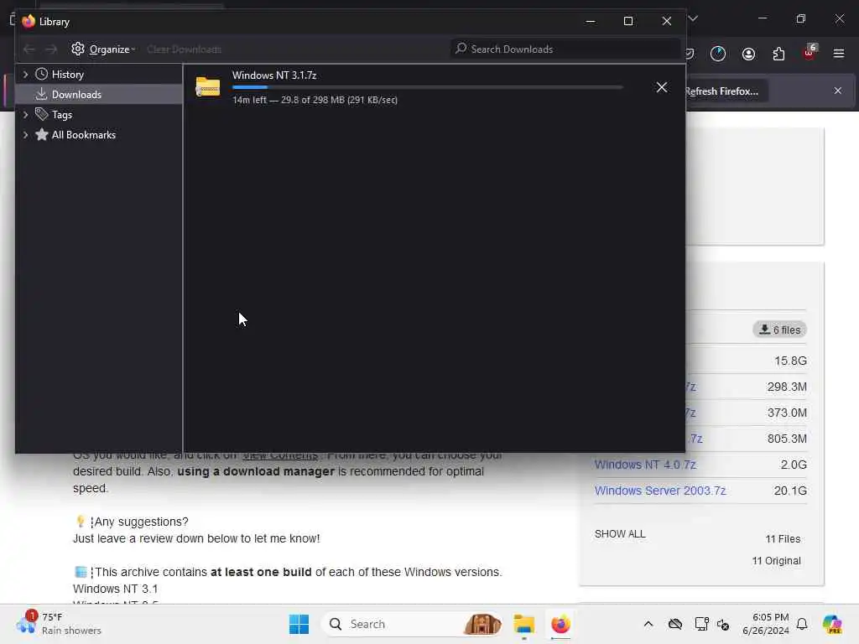Open the Windows NT 4.0.7z link
859x644 pixels.
[645, 465]
